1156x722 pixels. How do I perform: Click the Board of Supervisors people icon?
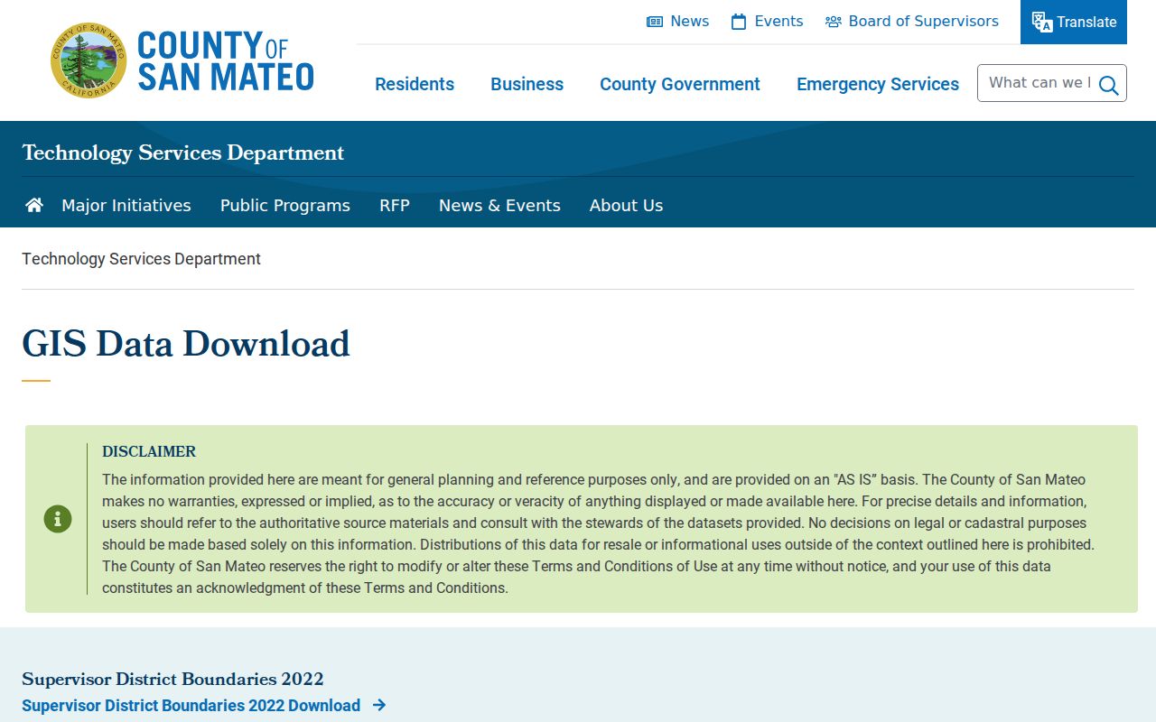[834, 22]
